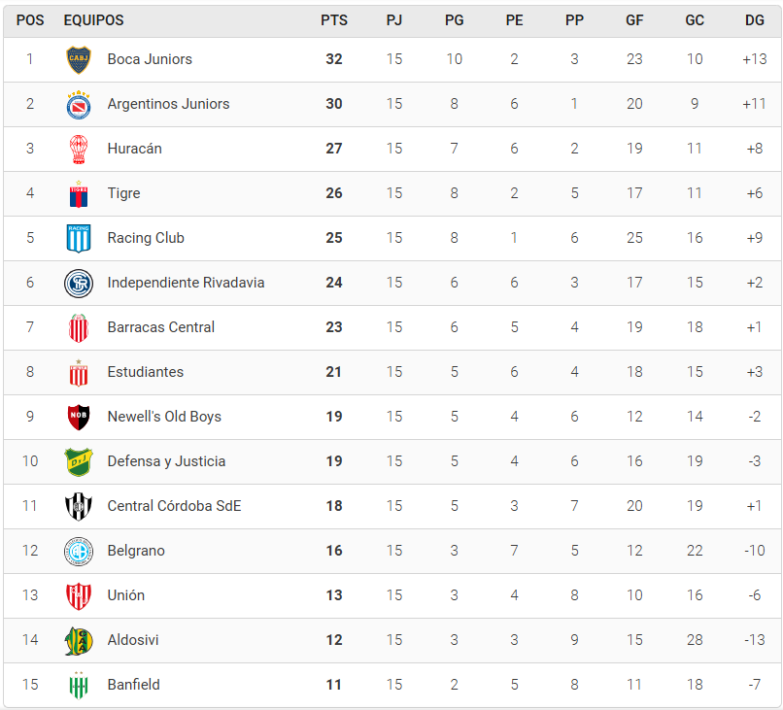Click the Independiente Rivadavia round logo
783x710 pixels.
click(x=79, y=283)
